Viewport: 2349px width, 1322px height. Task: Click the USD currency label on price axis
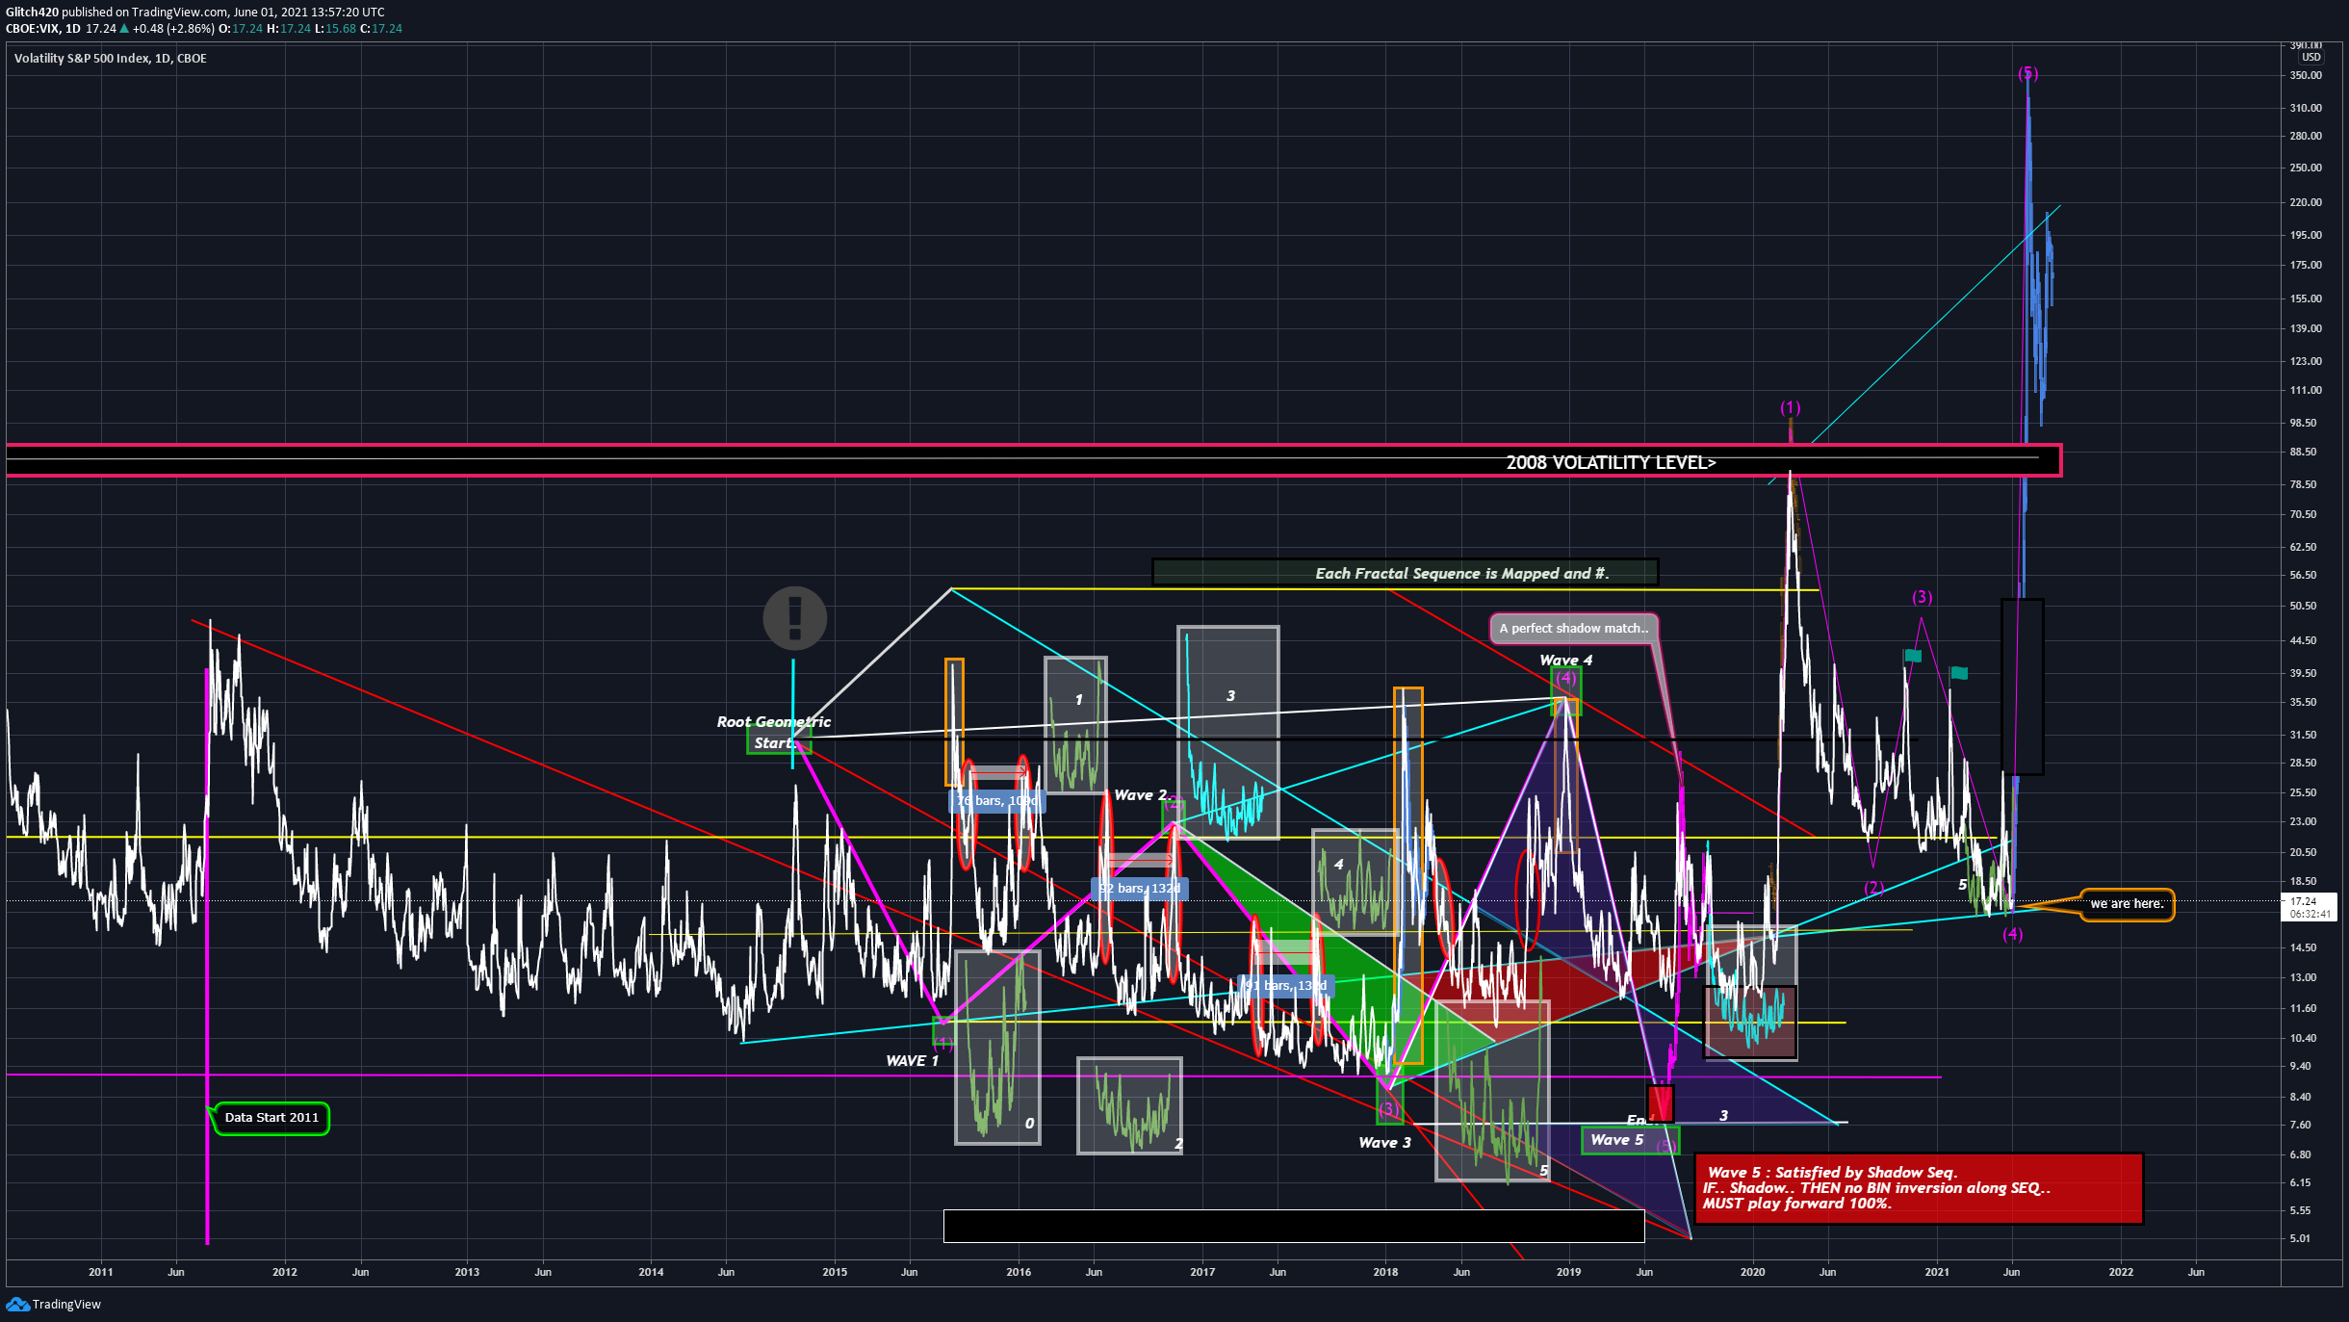[2312, 57]
